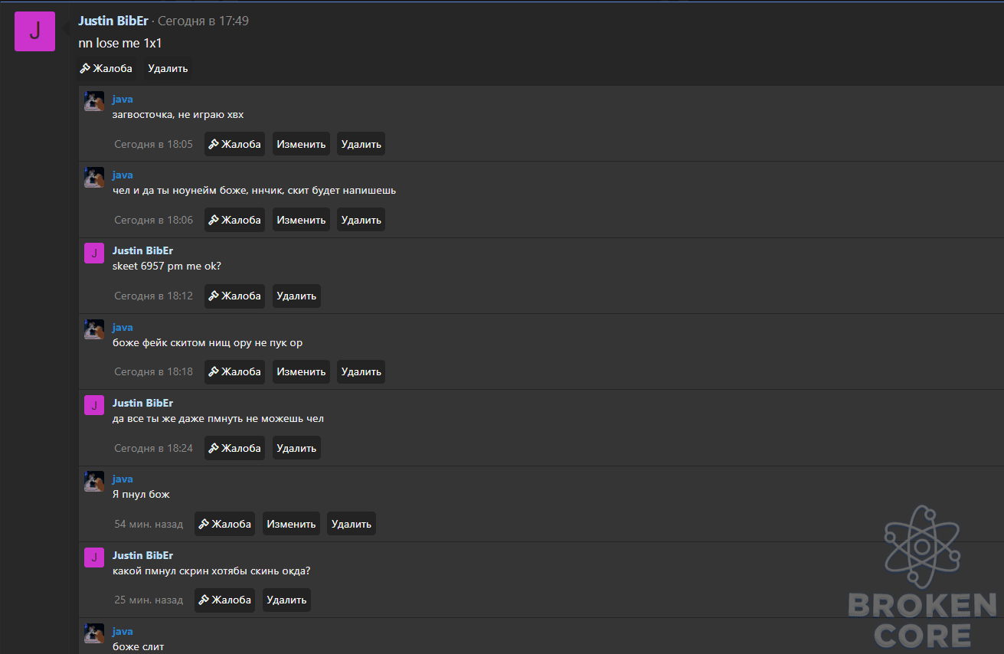Report the '54 мин. назад' comment
This screenshot has width=1004, height=654.
(224, 524)
